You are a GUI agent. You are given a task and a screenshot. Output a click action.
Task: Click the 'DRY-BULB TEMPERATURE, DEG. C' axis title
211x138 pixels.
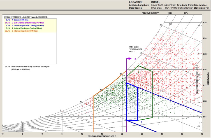(x=102, y=136)
